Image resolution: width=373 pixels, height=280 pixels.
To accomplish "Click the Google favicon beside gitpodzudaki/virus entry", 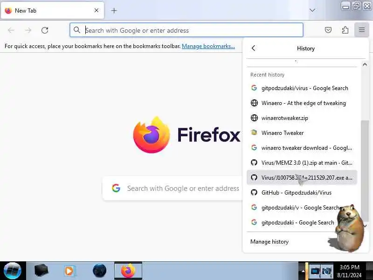I will (x=254, y=88).
